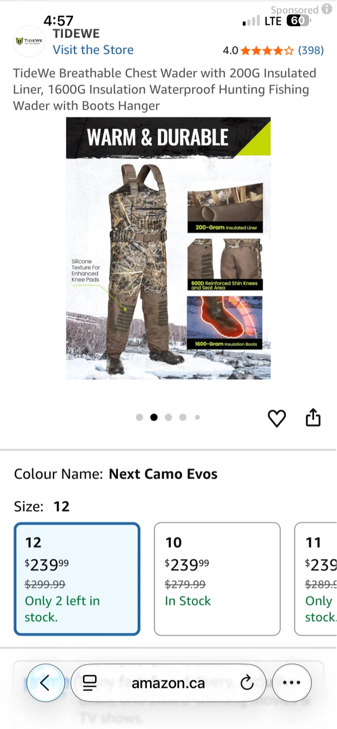This screenshot has width=337, height=729.
Task: Tap the share icon
Action: [x=313, y=417]
